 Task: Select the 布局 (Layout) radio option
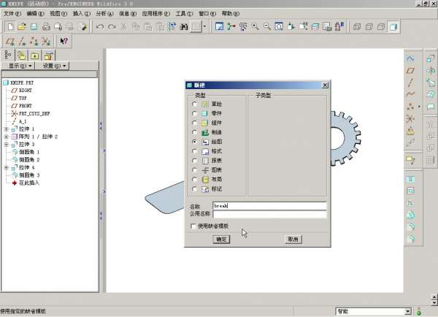pos(194,180)
